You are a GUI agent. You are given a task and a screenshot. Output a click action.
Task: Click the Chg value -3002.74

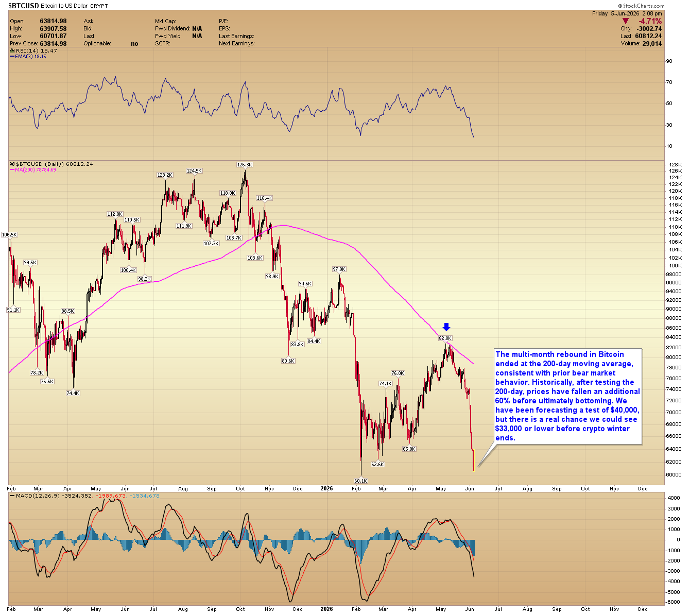click(x=649, y=29)
